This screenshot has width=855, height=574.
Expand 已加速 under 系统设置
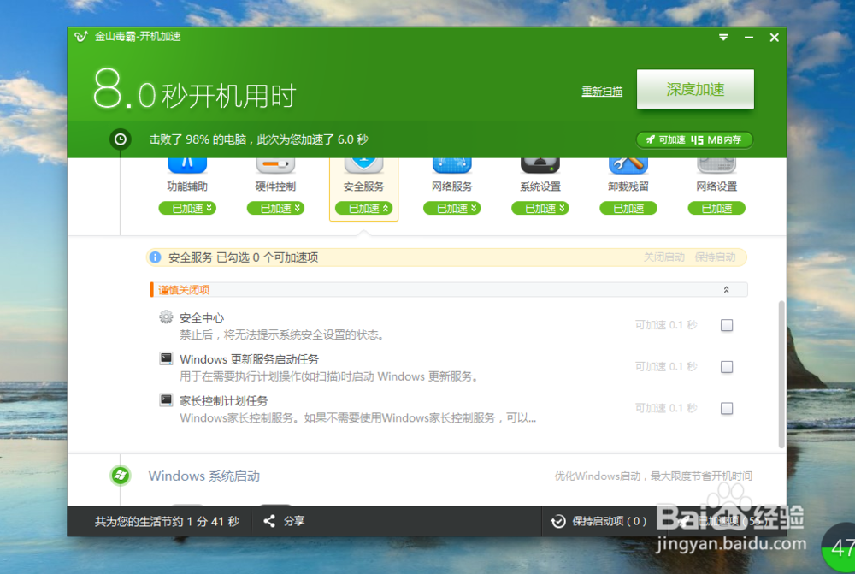[x=540, y=208]
